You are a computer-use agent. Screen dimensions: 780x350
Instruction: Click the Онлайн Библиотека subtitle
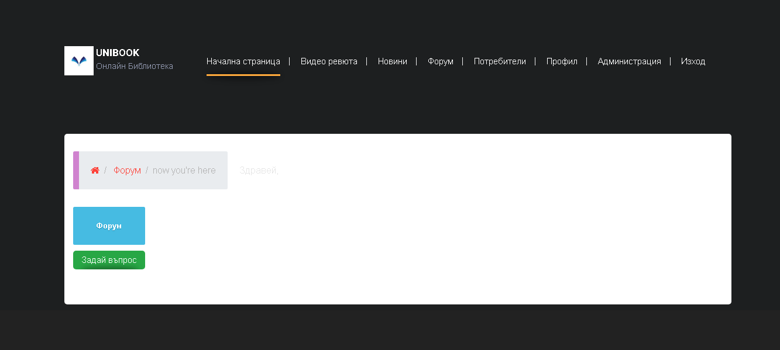(135, 66)
